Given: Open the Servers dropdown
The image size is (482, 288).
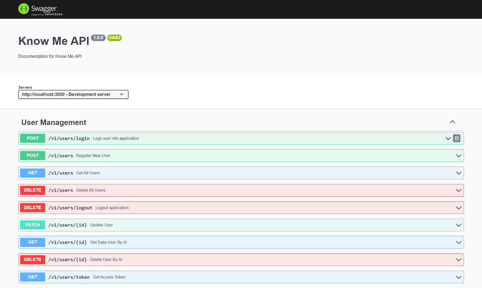Looking at the screenshot, I should [x=73, y=94].
